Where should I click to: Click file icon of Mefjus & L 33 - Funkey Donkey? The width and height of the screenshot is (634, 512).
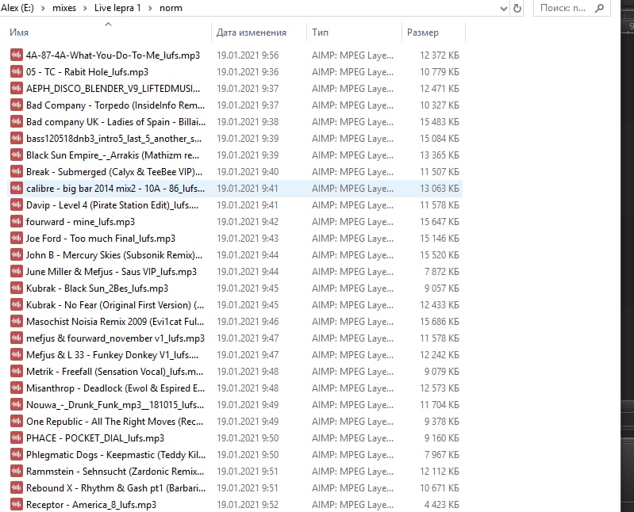click(17, 354)
